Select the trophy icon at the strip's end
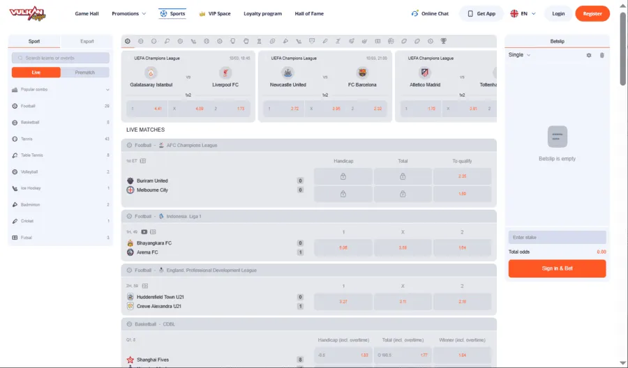 [443, 41]
